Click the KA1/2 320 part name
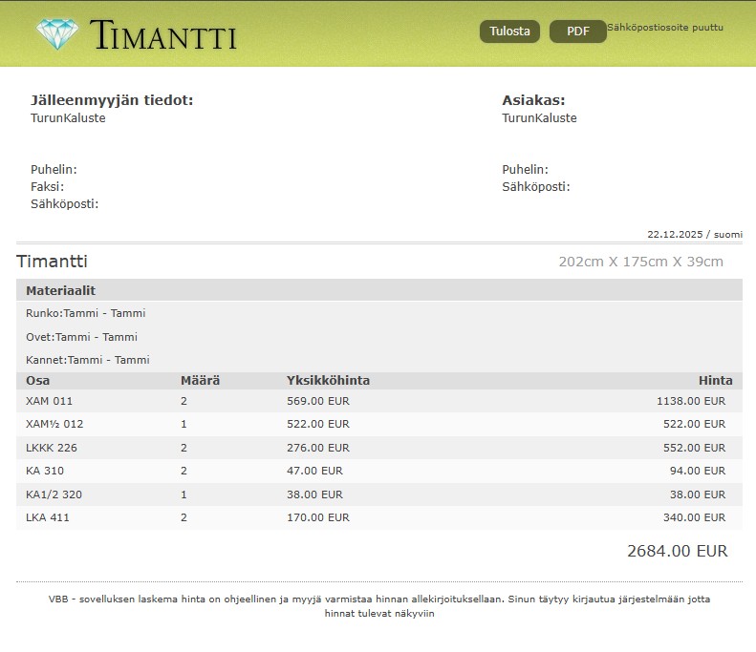Image resolution: width=756 pixels, height=652 pixels. point(54,494)
